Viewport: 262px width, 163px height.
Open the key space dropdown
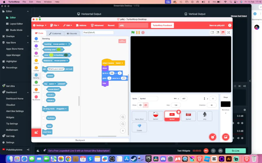(52, 84)
